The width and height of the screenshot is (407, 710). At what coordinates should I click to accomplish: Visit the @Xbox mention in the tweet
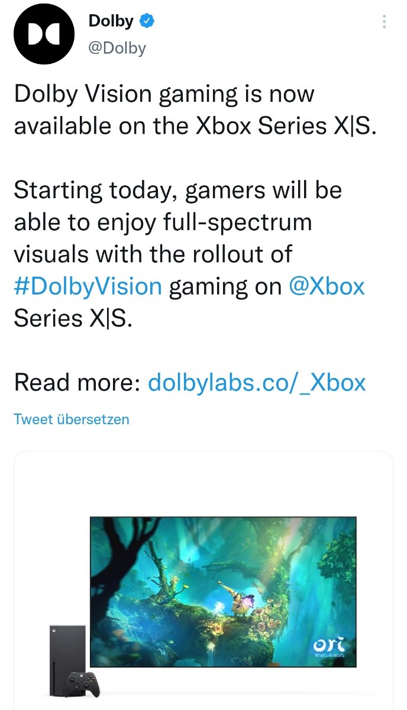(327, 286)
